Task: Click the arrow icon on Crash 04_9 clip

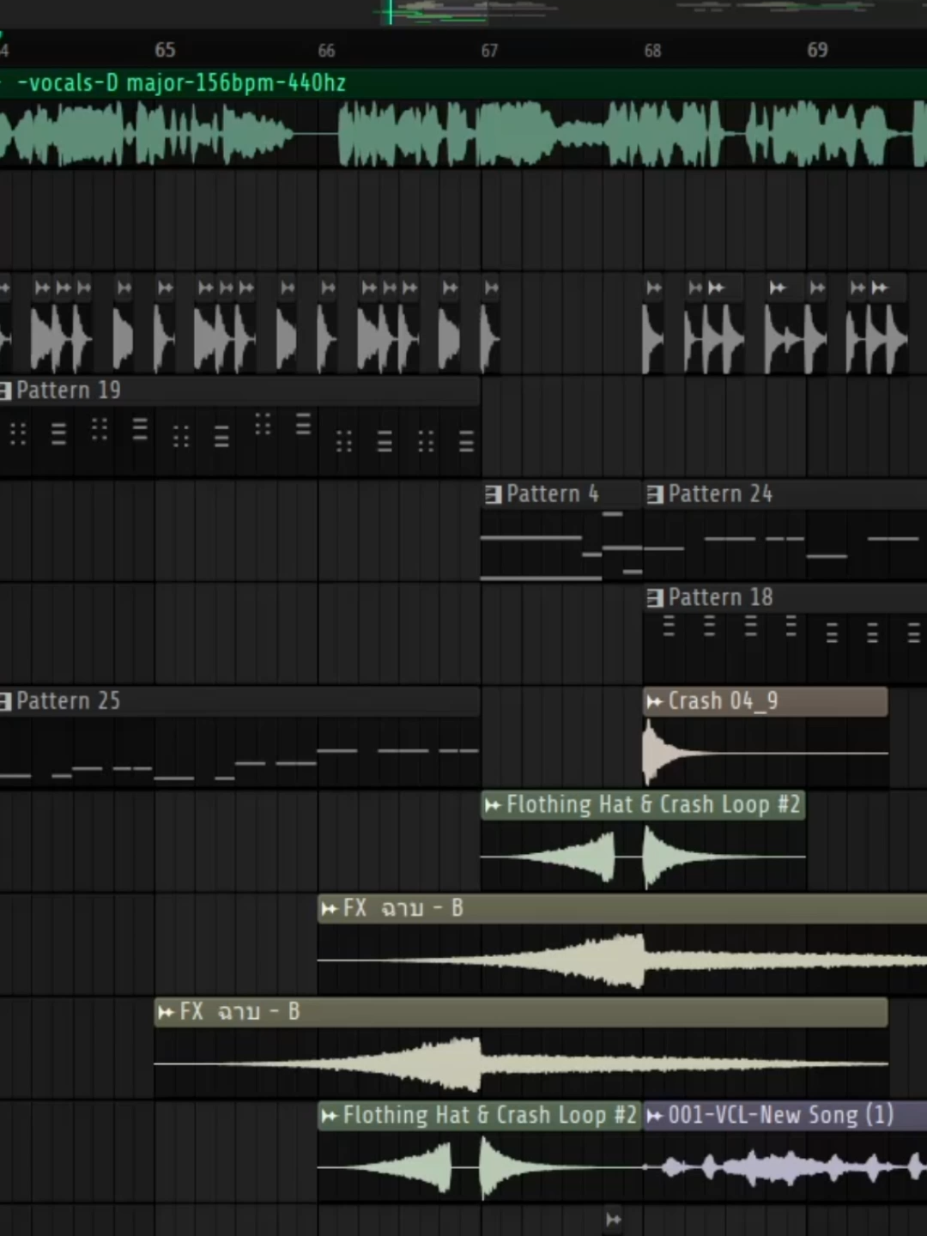Action: point(653,701)
